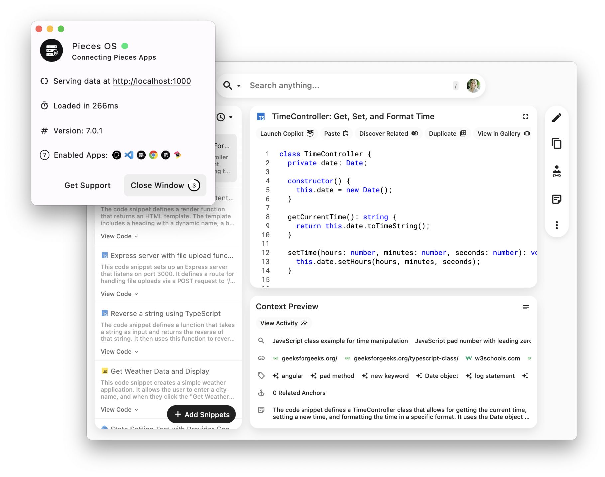605x477 pixels.
Task: Expand the TimeController snippet to fullscreen
Action: pyautogui.click(x=525, y=116)
